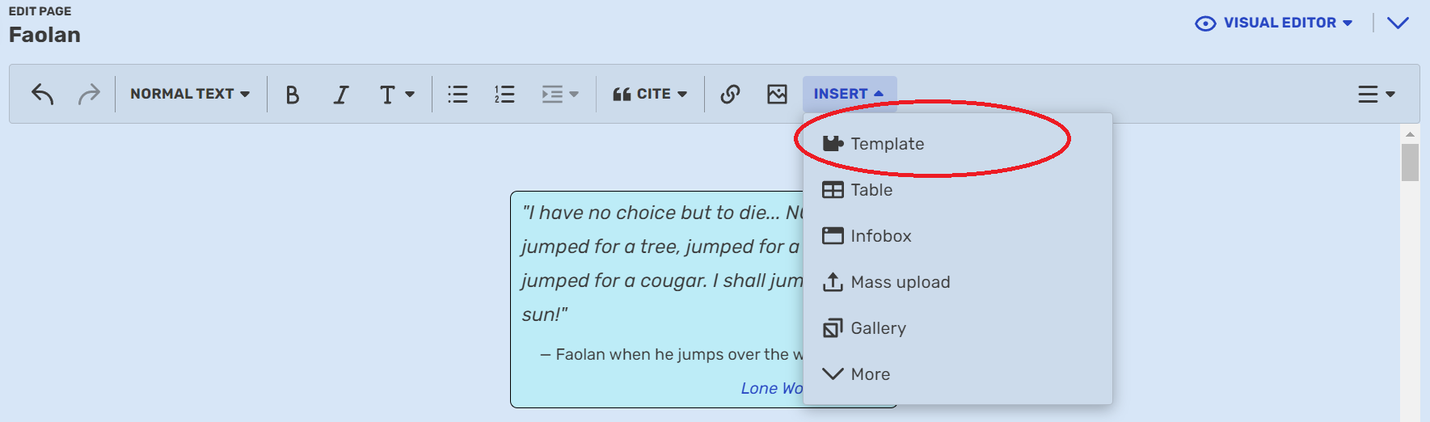Toggle bold formatting
The width and height of the screenshot is (1430, 422).
(293, 95)
